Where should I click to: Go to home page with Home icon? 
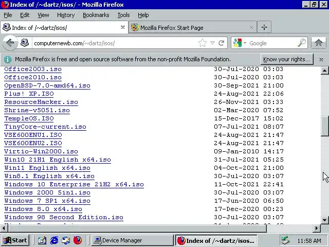[319, 43]
